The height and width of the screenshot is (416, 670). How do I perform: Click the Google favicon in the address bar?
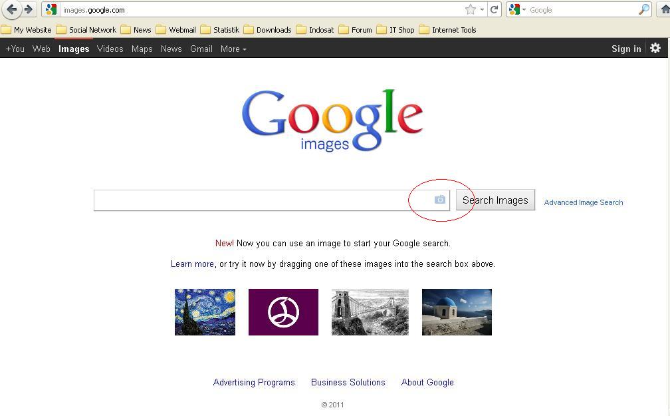pos(50,9)
